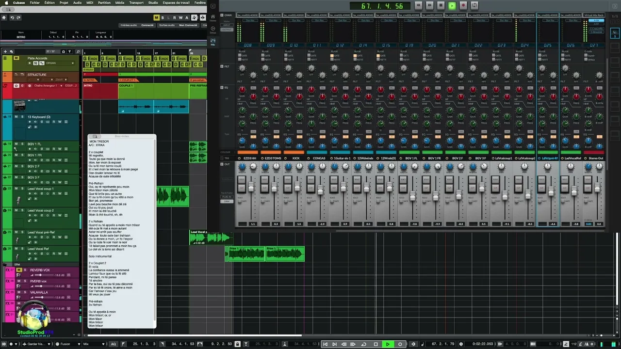Switch to the Mix view in rack sidebar
This screenshot has height=349, width=621.
tap(212, 42)
